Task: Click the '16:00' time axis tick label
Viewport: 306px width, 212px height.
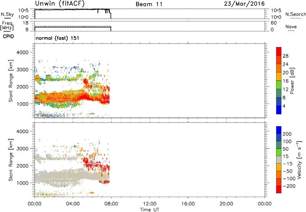Action: (x=188, y=204)
